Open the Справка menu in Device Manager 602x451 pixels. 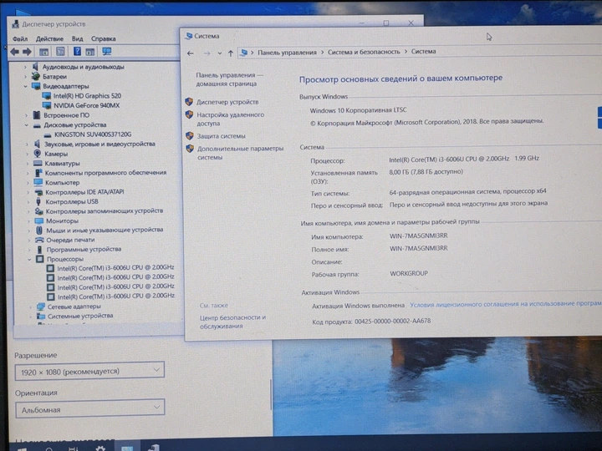104,38
